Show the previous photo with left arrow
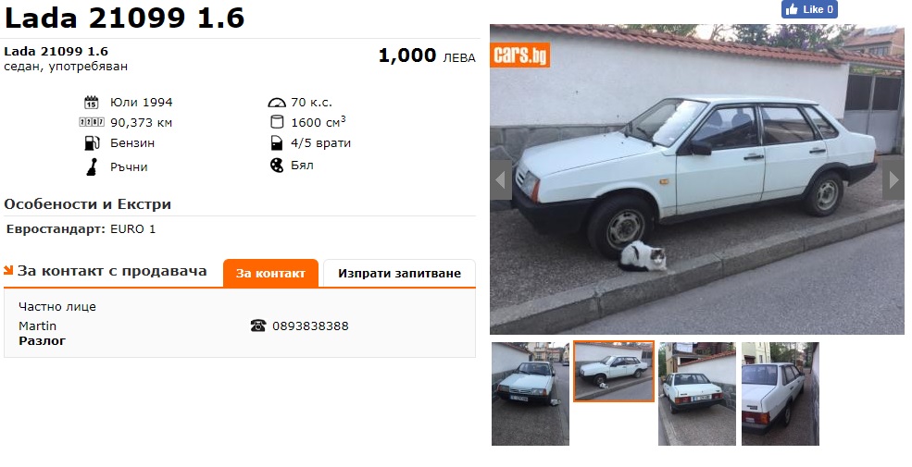912x467 pixels. coord(501,180)
